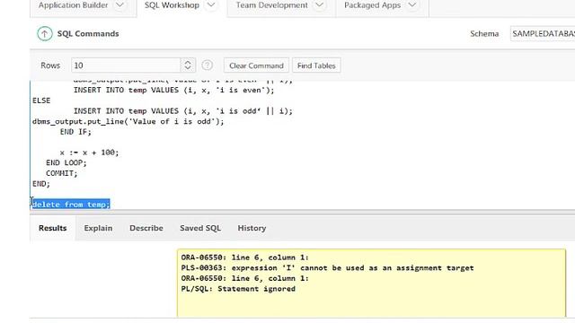
Task: Click the 'END;' line in editor
Action: (41, 184)
